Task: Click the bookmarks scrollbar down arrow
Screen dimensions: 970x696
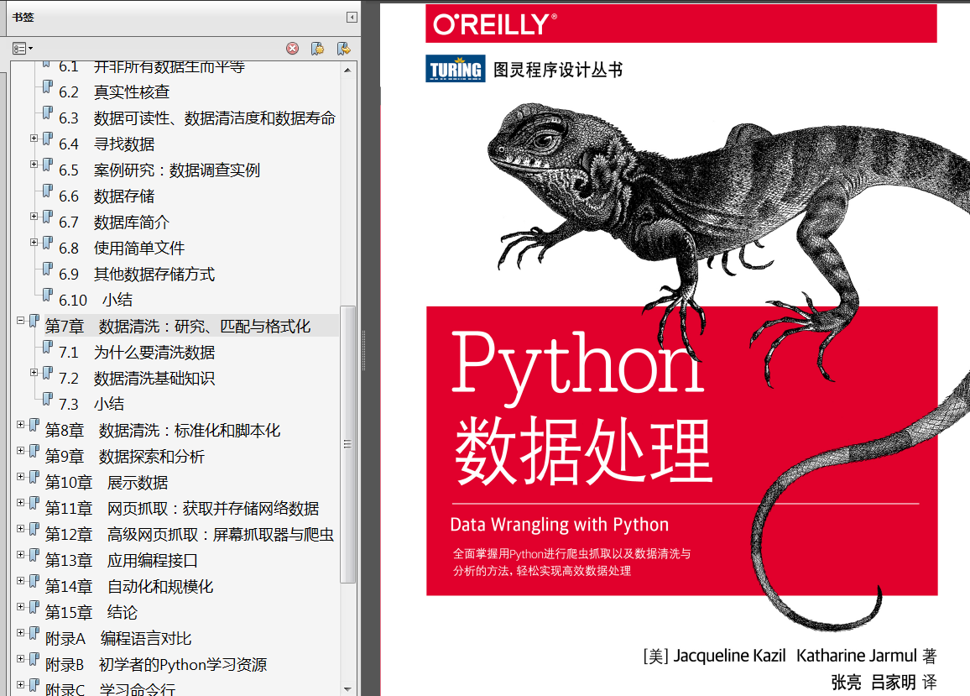Action: pos(347,688)
